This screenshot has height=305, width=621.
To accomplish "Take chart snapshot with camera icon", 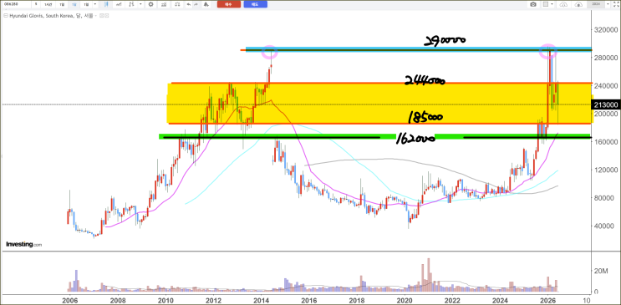I will point(533,4).
